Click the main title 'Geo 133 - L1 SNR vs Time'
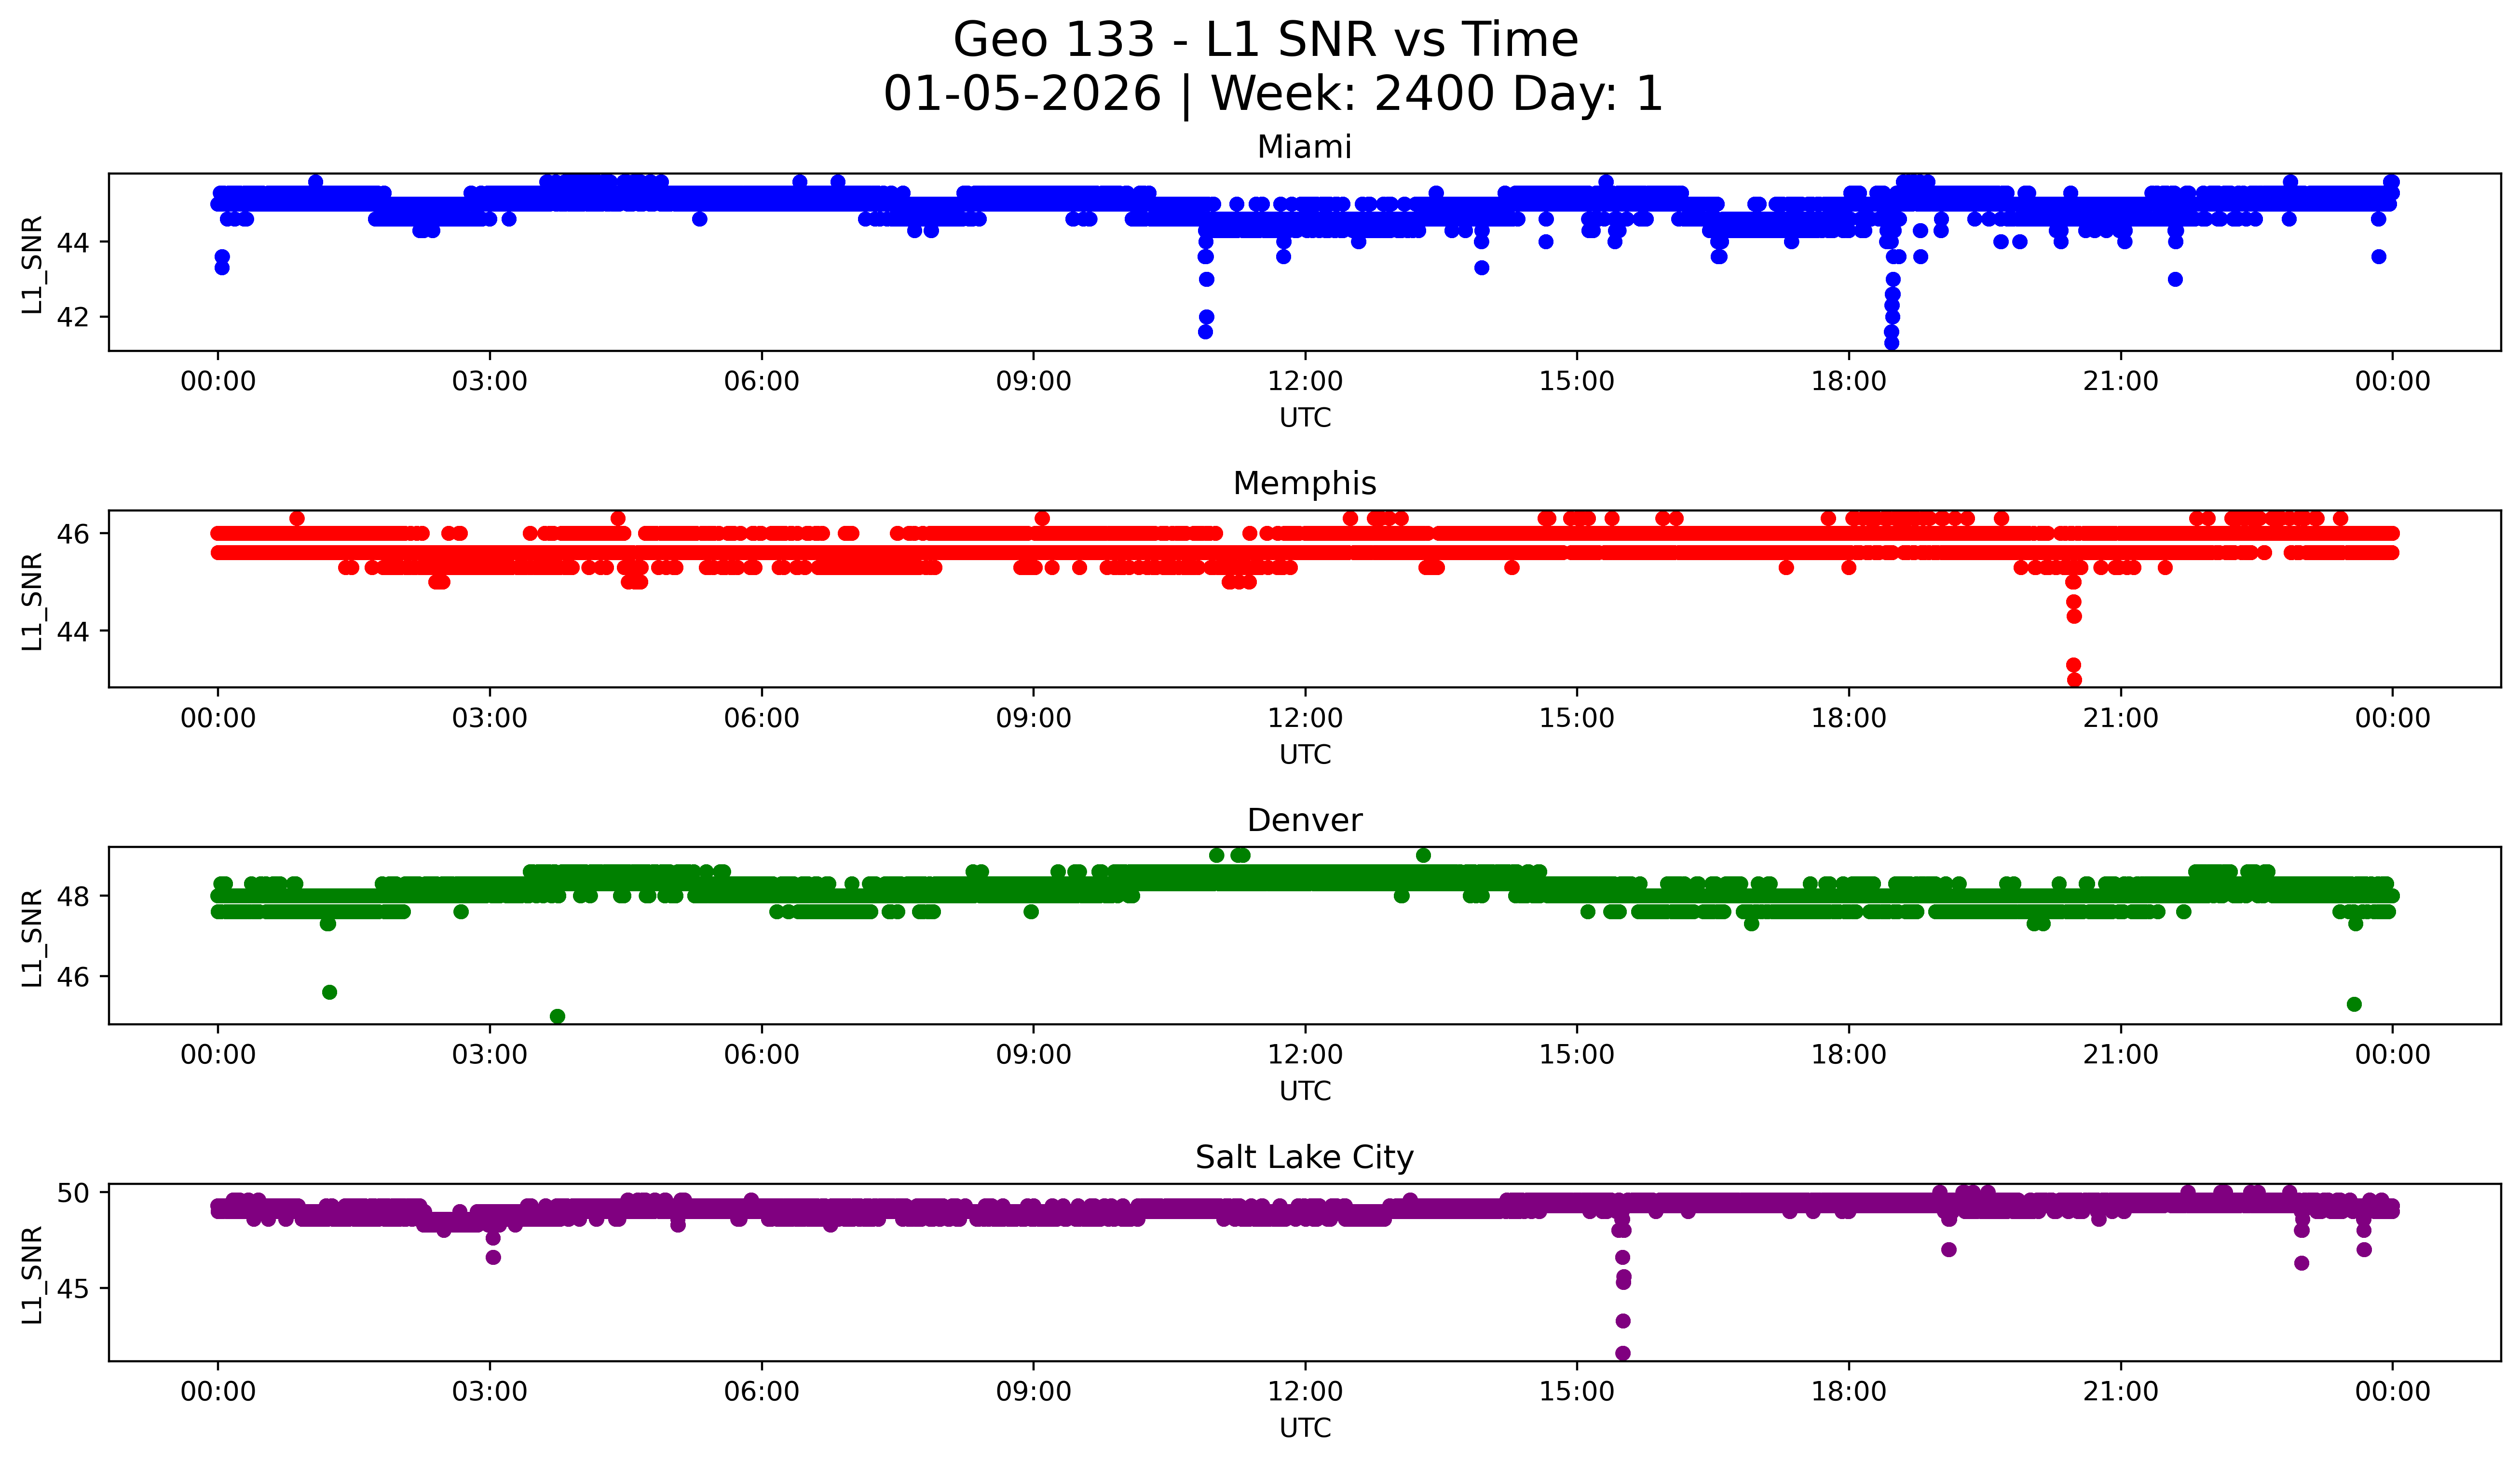The image size is (2520, 1462). [1265, 41]
